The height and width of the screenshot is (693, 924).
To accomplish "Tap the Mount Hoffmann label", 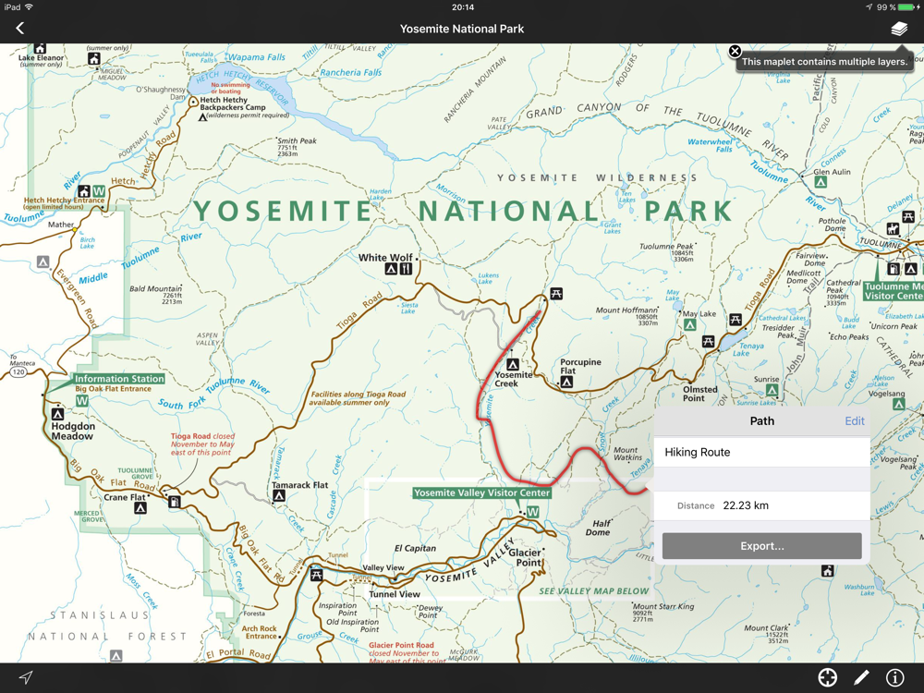I will pos(626,310).
